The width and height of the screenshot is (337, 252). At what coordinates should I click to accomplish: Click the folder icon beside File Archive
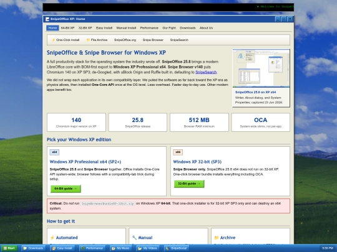88,40
